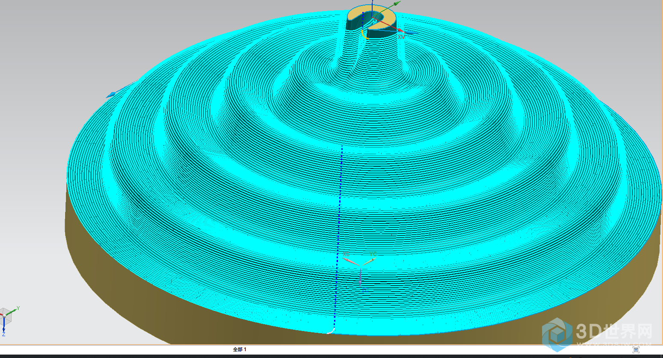Select the '全部 1' status bar text
Screen dimensions: 663x358
tap(239, 349)
